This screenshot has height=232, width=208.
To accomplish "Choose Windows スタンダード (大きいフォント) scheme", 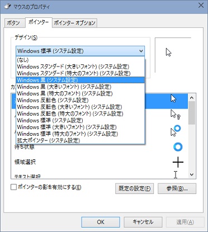I will [x=81, y=67].
